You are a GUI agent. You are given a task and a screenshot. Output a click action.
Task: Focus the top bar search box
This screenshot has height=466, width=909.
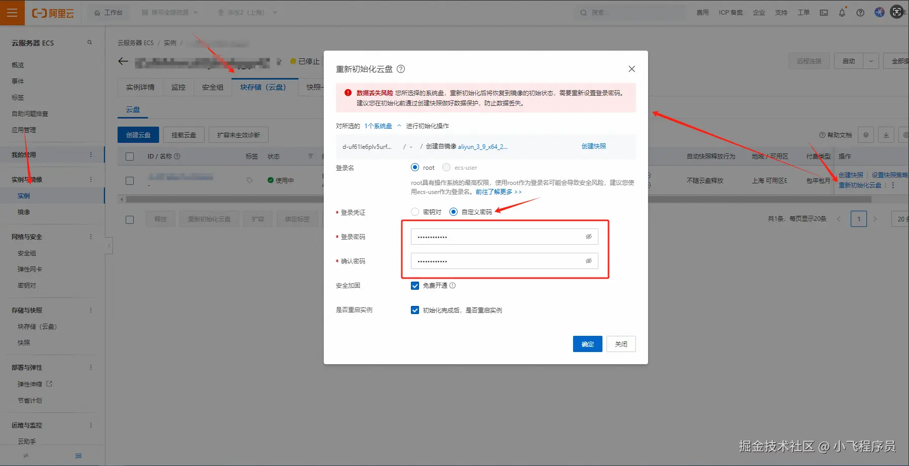tap(629, 13)
